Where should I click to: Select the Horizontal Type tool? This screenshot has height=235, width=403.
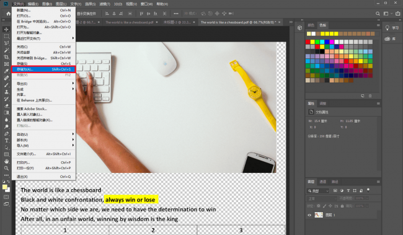pyautogui.click(x=6, y=140)
